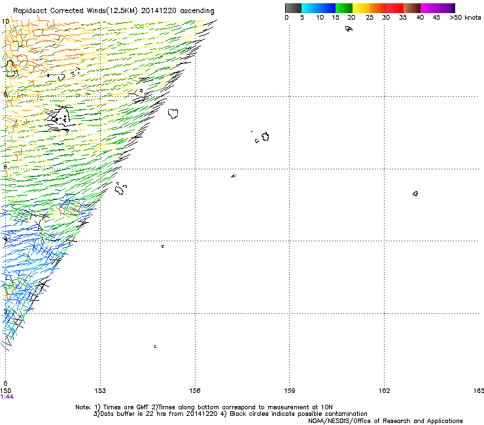Screen dimensions: 484x425
Task: Click the orange 25-30 knots legend segment
Action: (378, 8)
